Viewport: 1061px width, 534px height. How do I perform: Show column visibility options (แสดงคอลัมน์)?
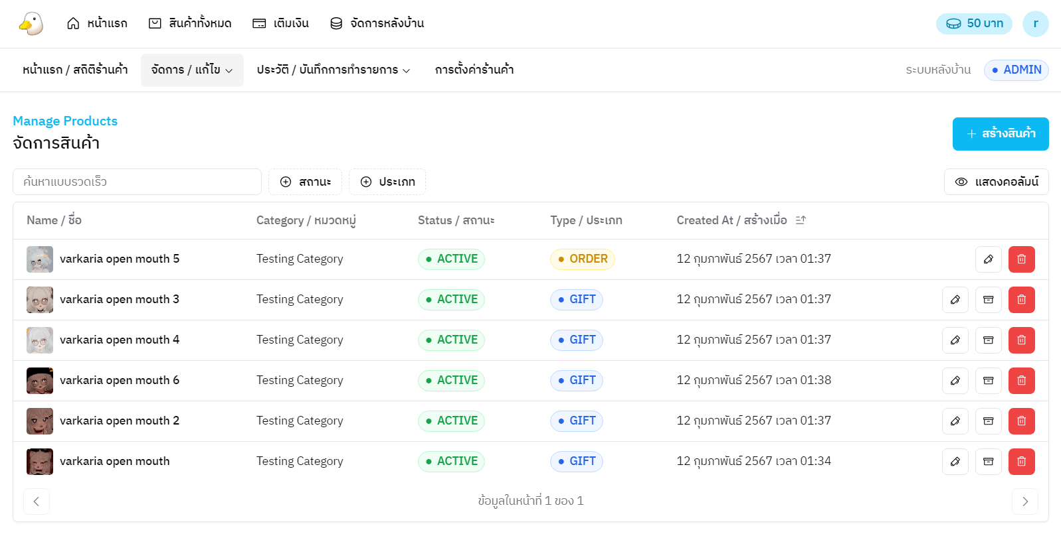point(996,182)
